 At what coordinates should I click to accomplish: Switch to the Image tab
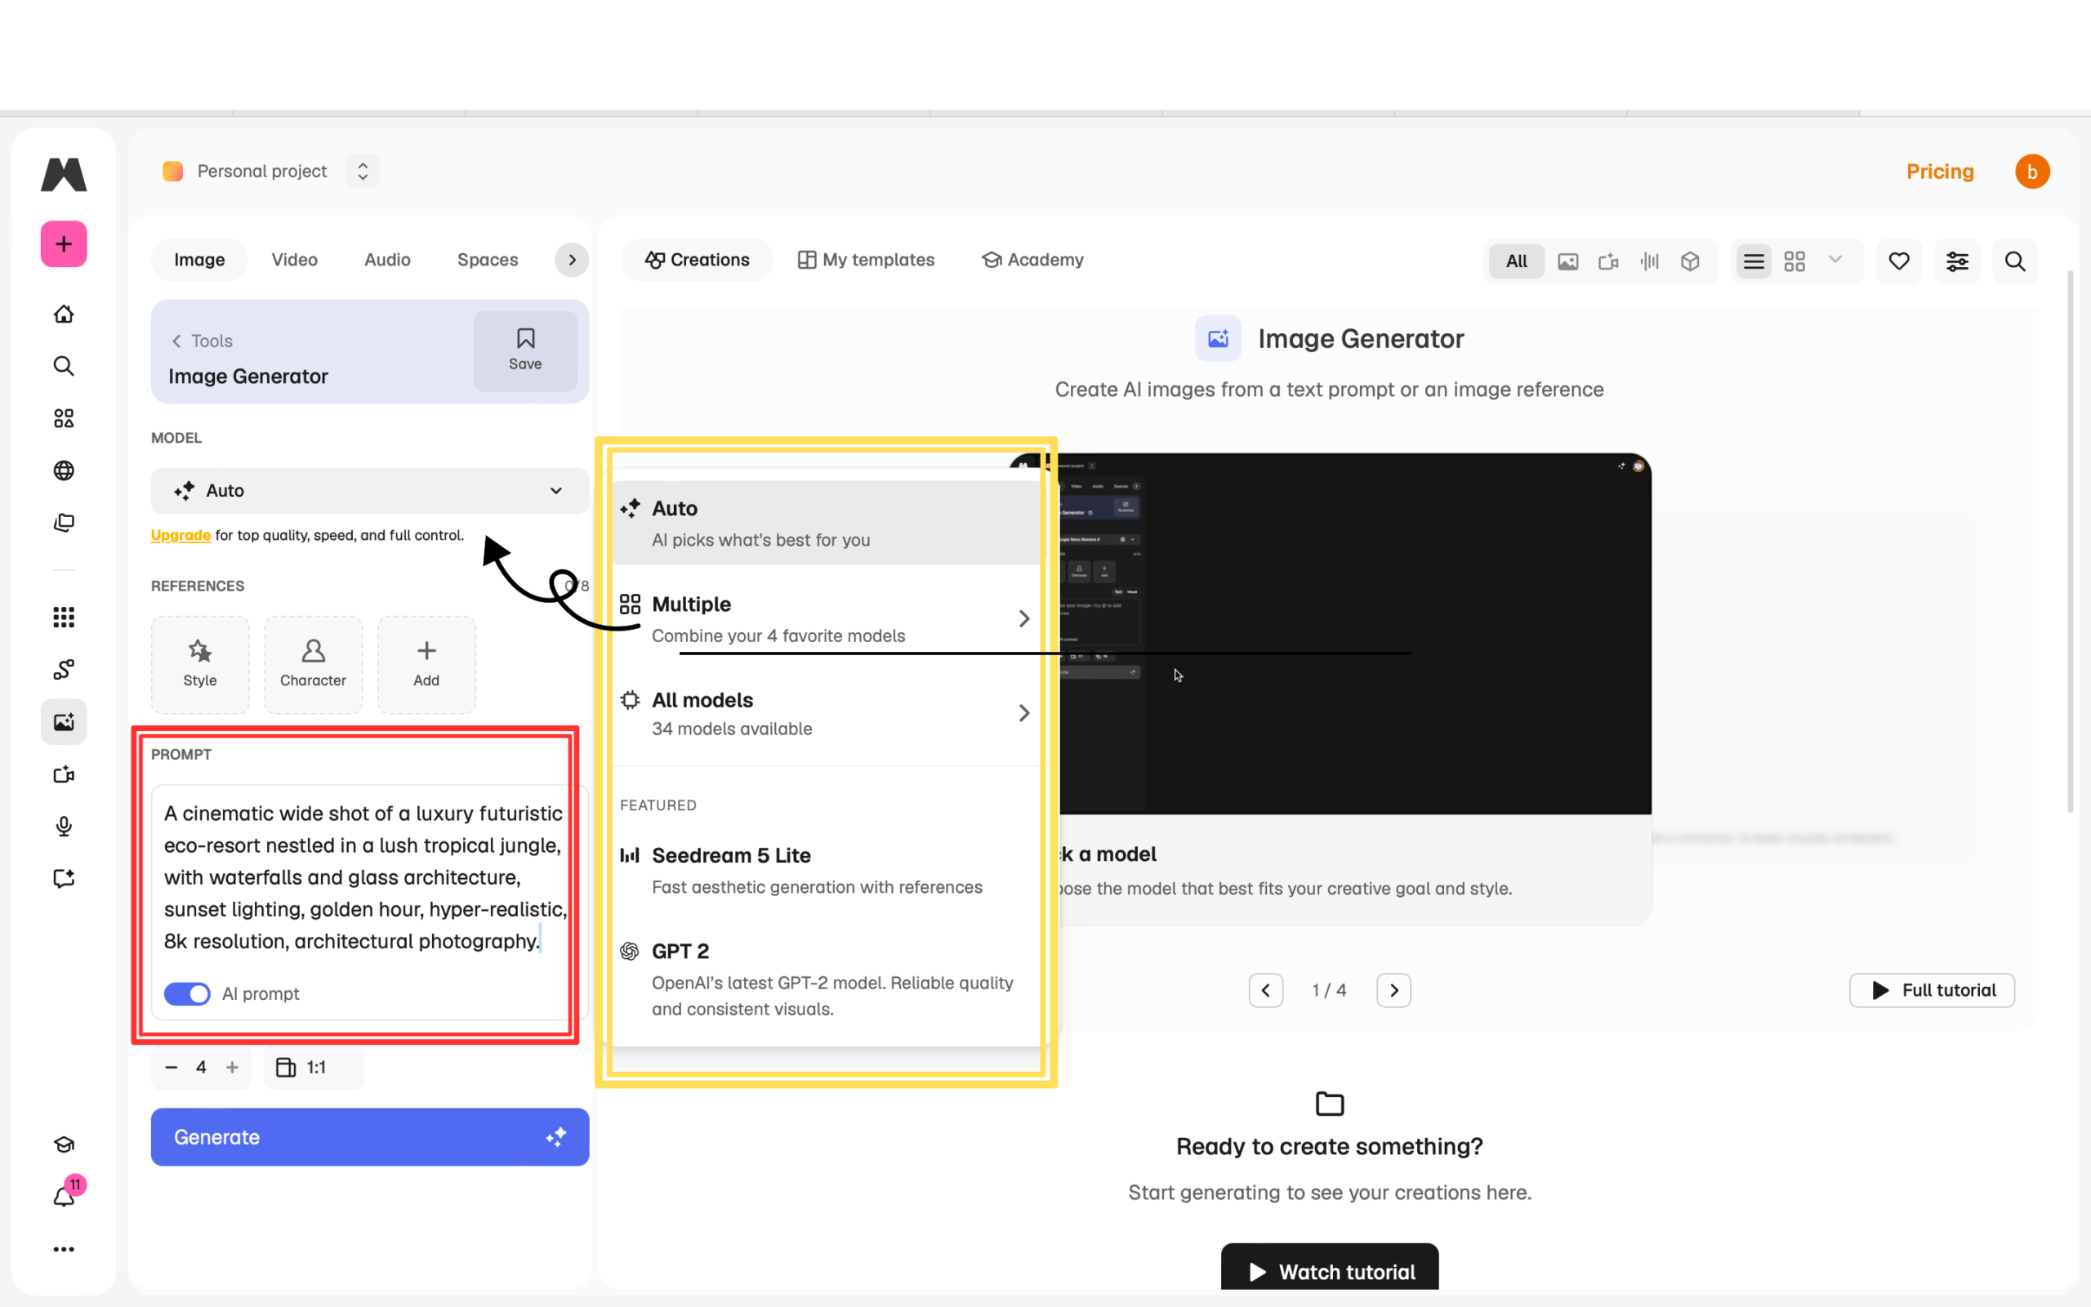[x=198, y=259]
